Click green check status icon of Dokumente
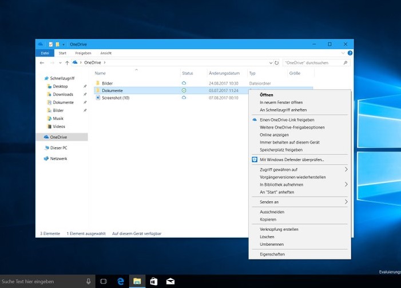The width and height of the screenshot is (401, 288). pos(184,90)
